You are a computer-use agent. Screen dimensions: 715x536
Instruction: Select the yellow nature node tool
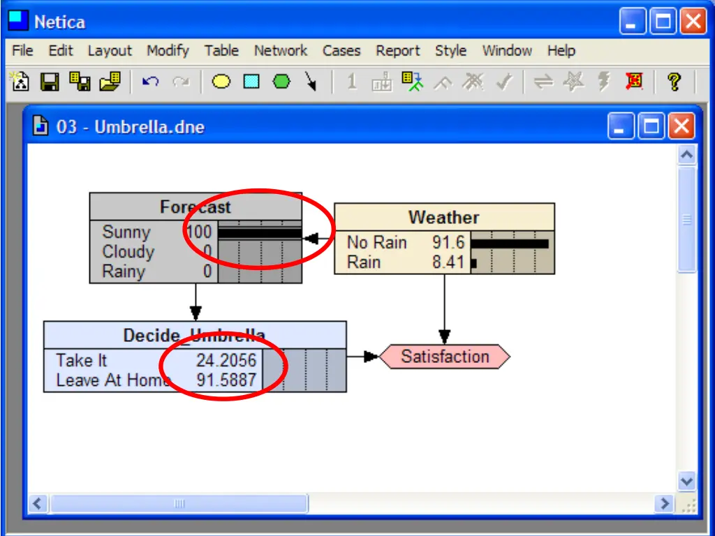221,82
